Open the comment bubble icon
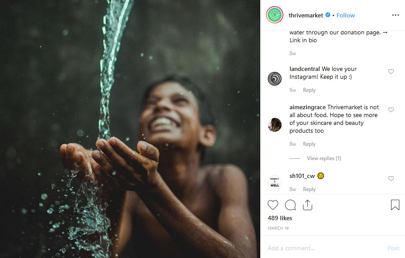 click(x=290, y=205)
